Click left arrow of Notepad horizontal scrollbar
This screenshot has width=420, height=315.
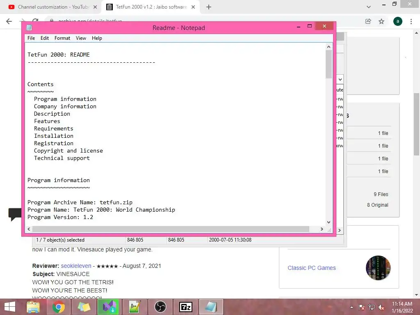point(29,229)
